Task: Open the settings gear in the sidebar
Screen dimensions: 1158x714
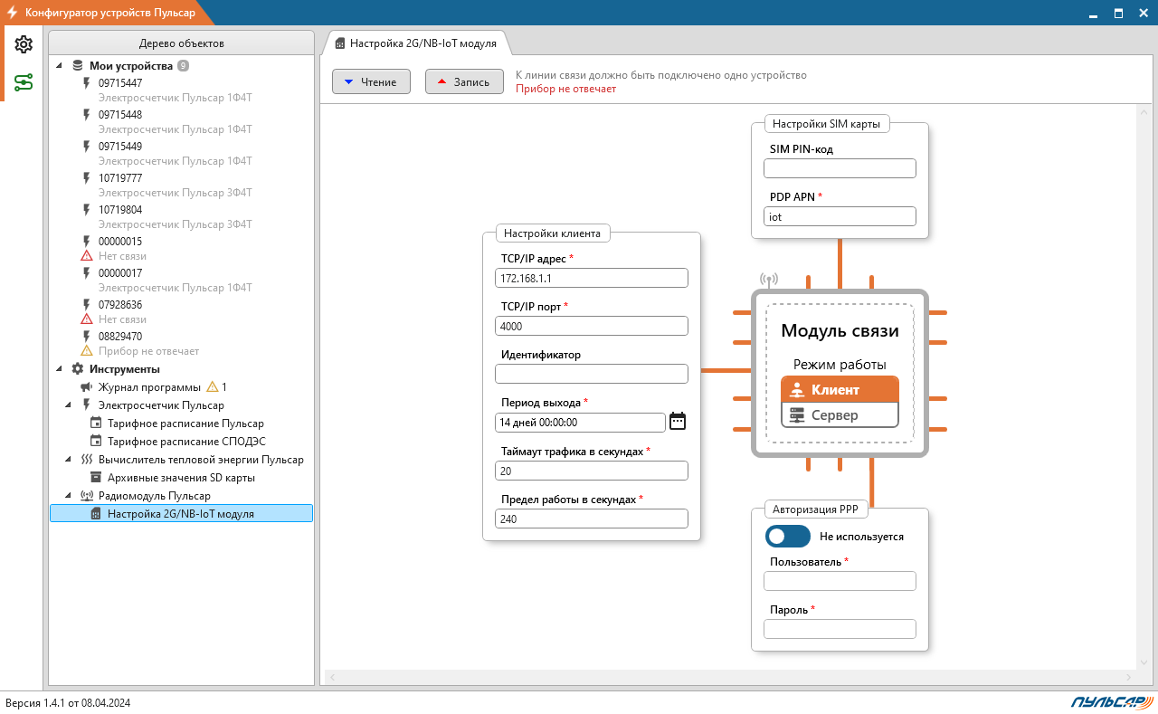Action: click(24, 44)
